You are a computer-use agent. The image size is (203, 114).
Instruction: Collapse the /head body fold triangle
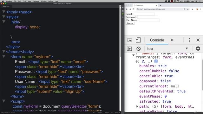(4, 51)
